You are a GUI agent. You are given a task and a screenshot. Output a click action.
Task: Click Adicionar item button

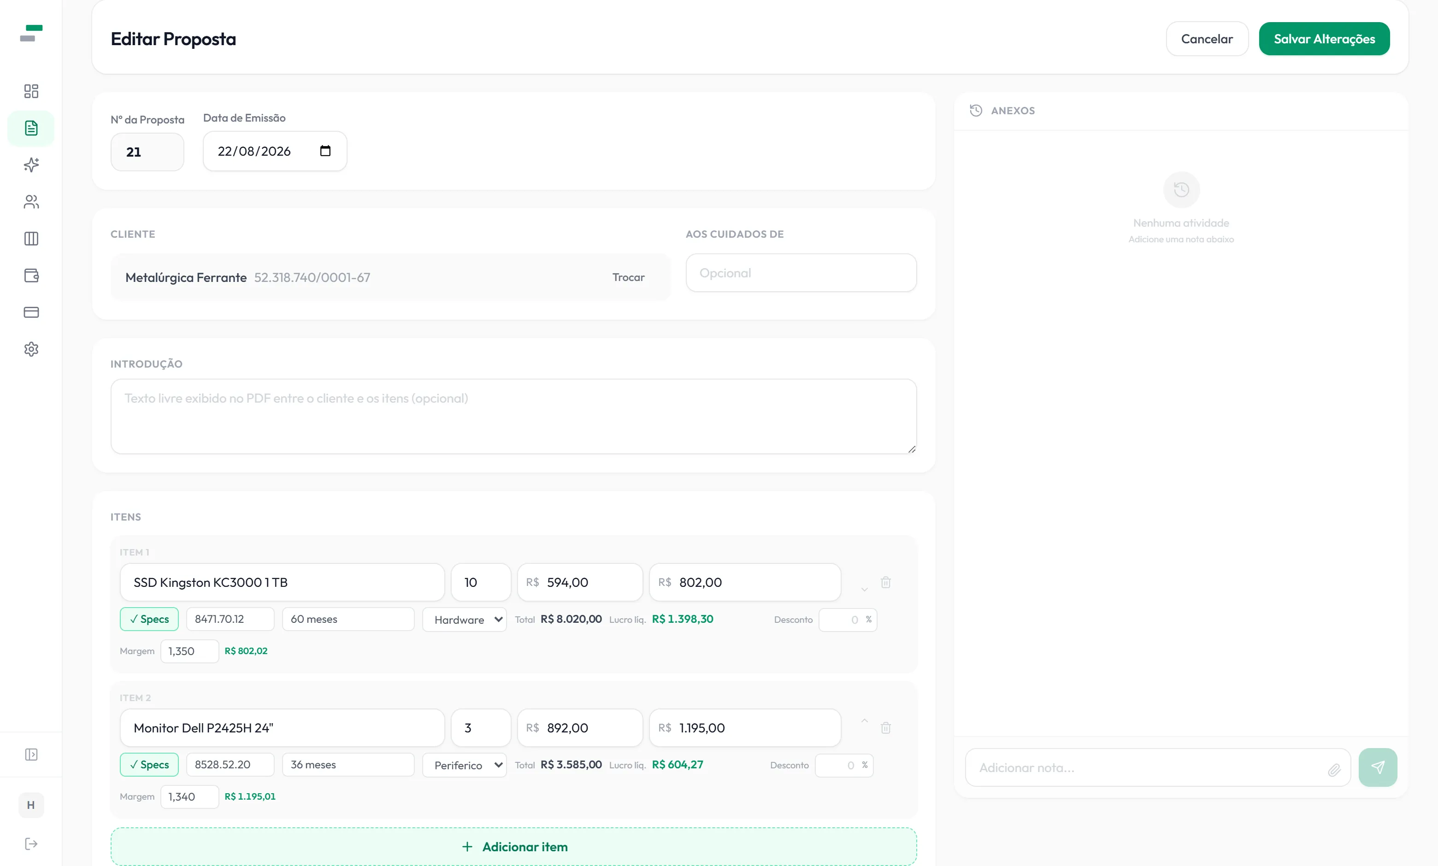(x=513, y=846)
